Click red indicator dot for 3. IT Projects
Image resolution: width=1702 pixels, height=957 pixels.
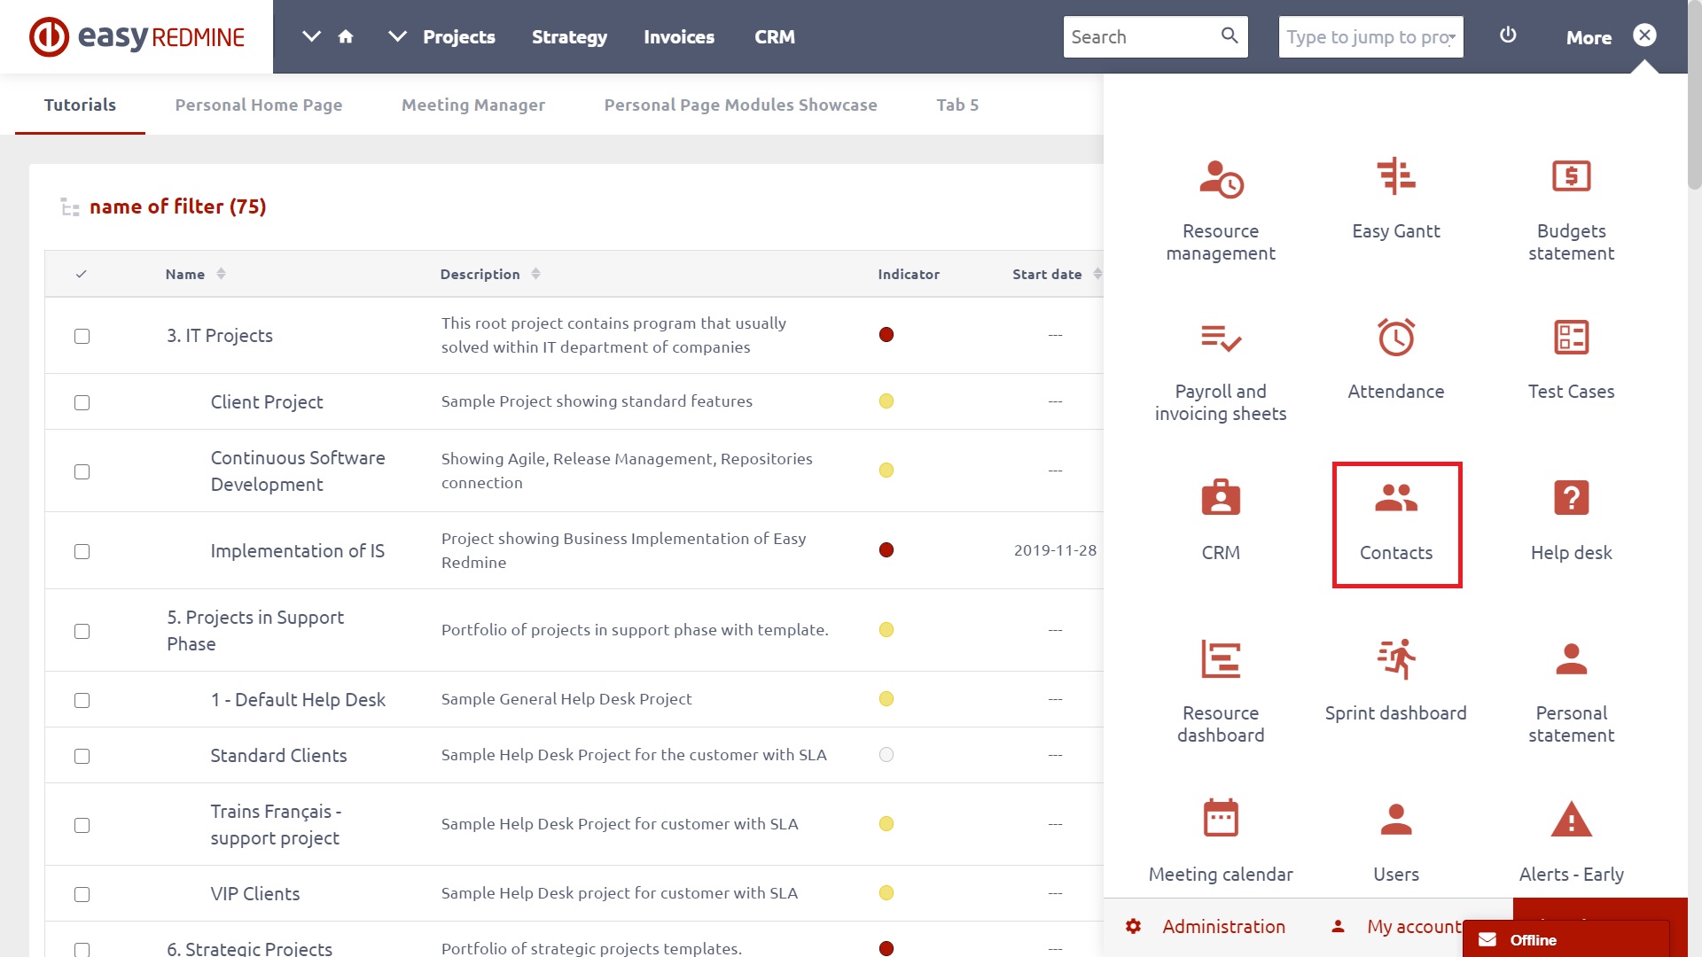coord(886,335)
